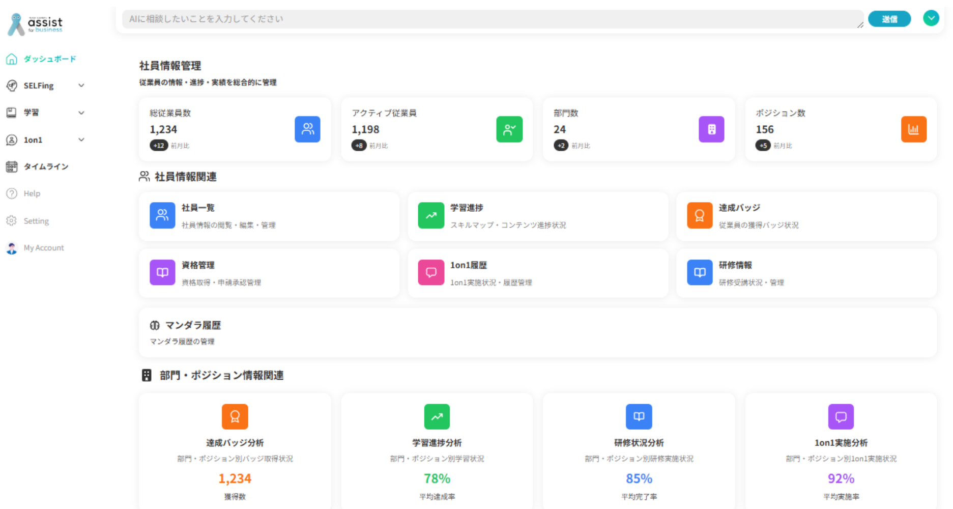This screenshot has width=953, height=509.
Task: Click the blue 研修情報 book icon
Action: [700, 272]
